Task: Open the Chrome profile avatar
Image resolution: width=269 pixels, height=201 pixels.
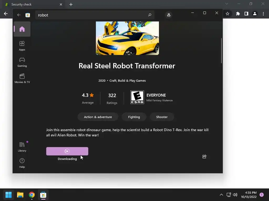Action: [x=255, y=14]
